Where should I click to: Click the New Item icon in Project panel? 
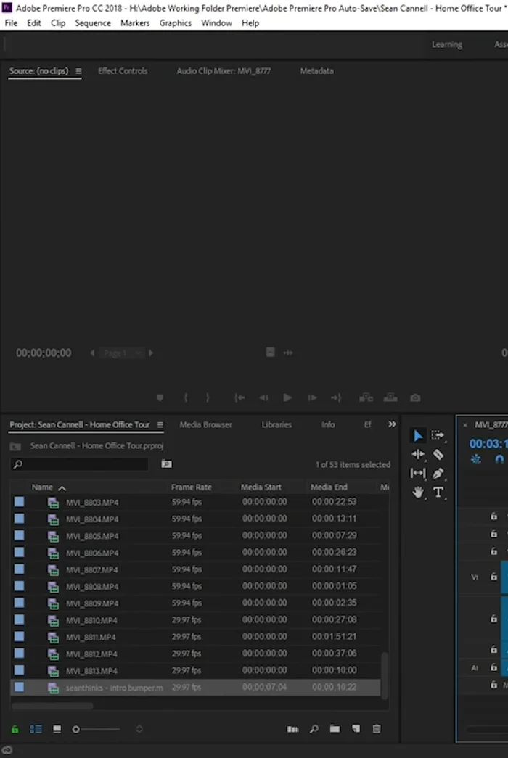(x=356, y=728)
